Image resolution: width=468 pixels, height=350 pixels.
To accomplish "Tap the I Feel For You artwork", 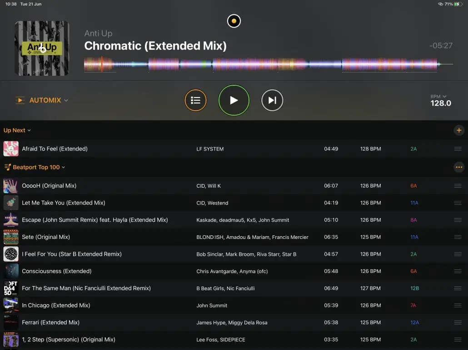I will pyautogui.click(x=11, y=254).
